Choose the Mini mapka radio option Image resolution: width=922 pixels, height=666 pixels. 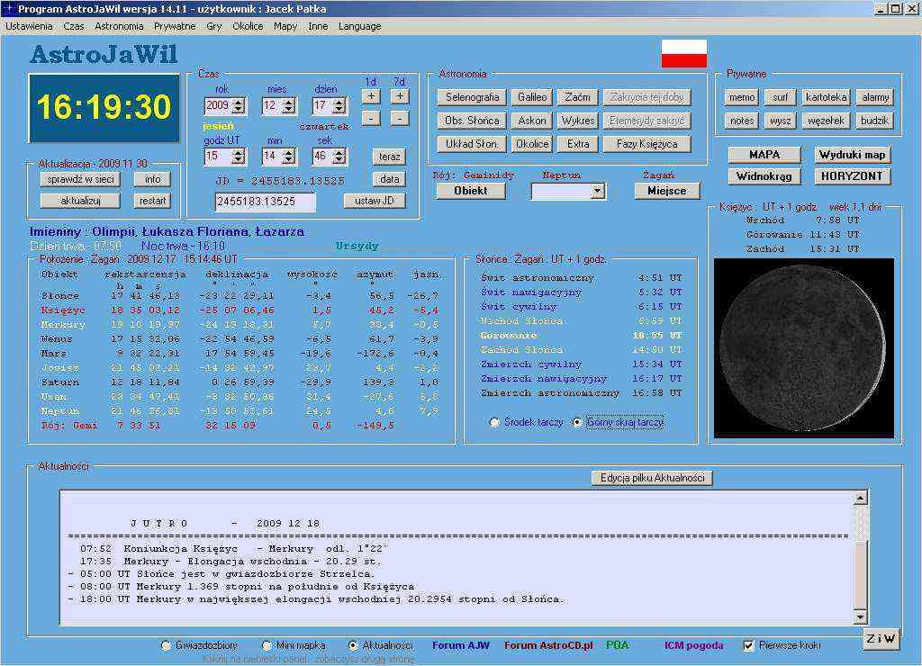(267, 645)
